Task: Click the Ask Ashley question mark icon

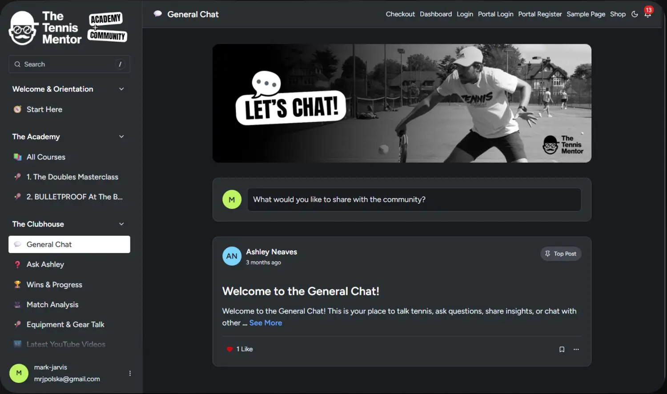Action: tap(17, 264)
